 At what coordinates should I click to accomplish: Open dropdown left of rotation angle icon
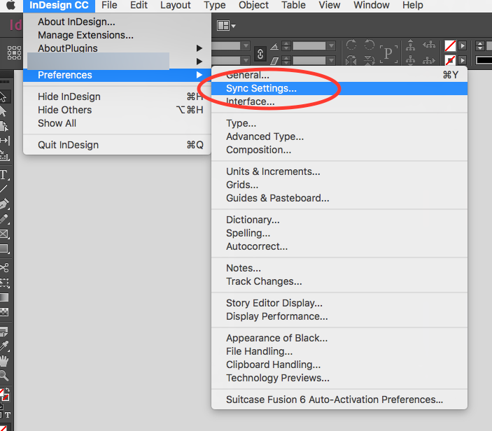click(246, 46)
